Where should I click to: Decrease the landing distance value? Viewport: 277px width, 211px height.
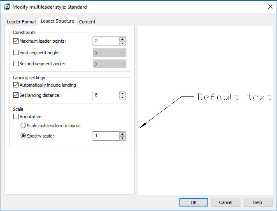coord(122,97)
